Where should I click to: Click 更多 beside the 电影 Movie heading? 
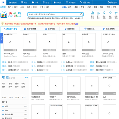(26, 77)
